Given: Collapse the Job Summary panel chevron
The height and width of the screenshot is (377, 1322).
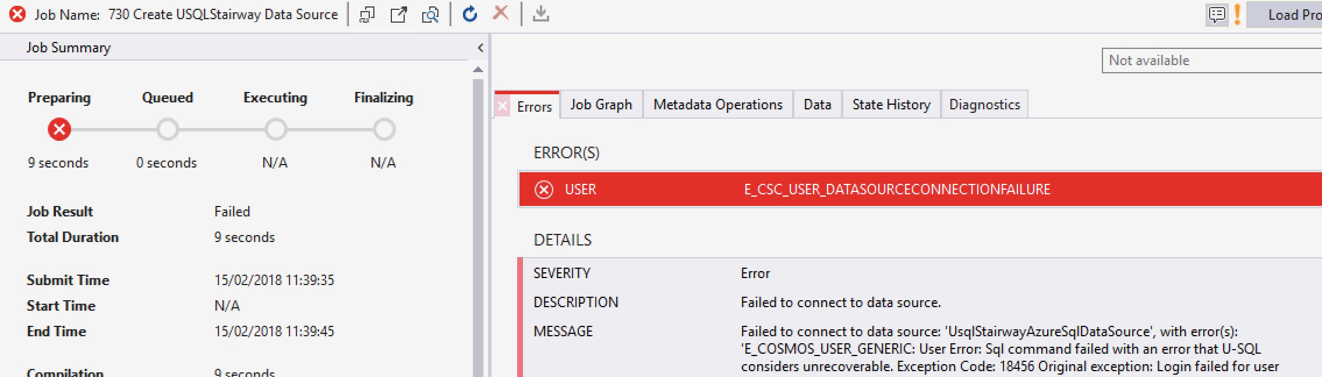Looking at the screenshot, I should click(x=480, y=48).
